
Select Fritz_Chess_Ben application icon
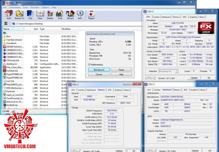[5, 67]
